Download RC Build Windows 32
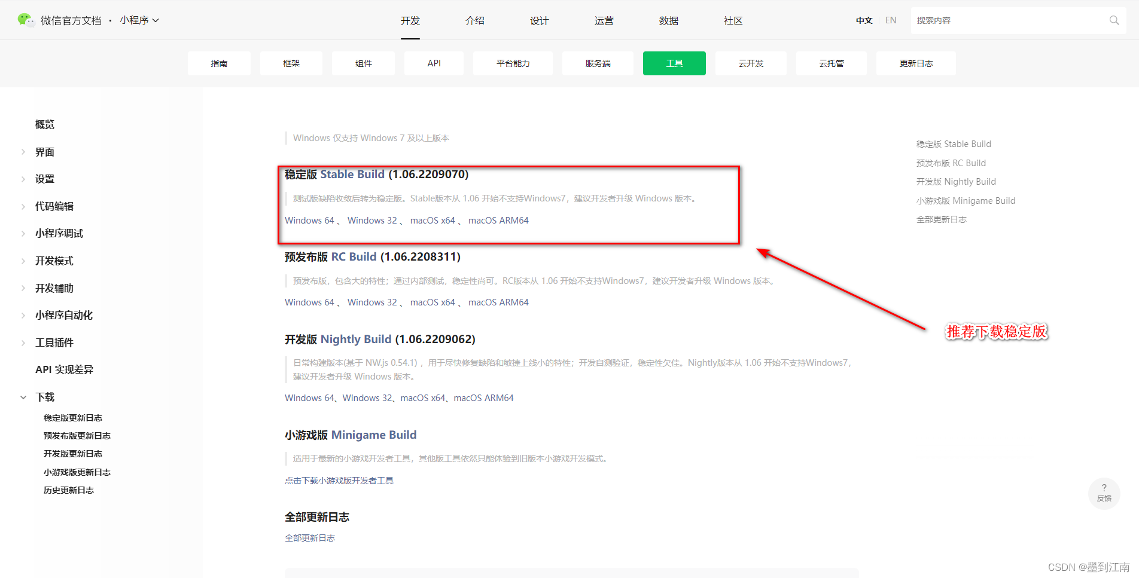The width and height of the screenshot is (1139, 578). tap(372, 302)
